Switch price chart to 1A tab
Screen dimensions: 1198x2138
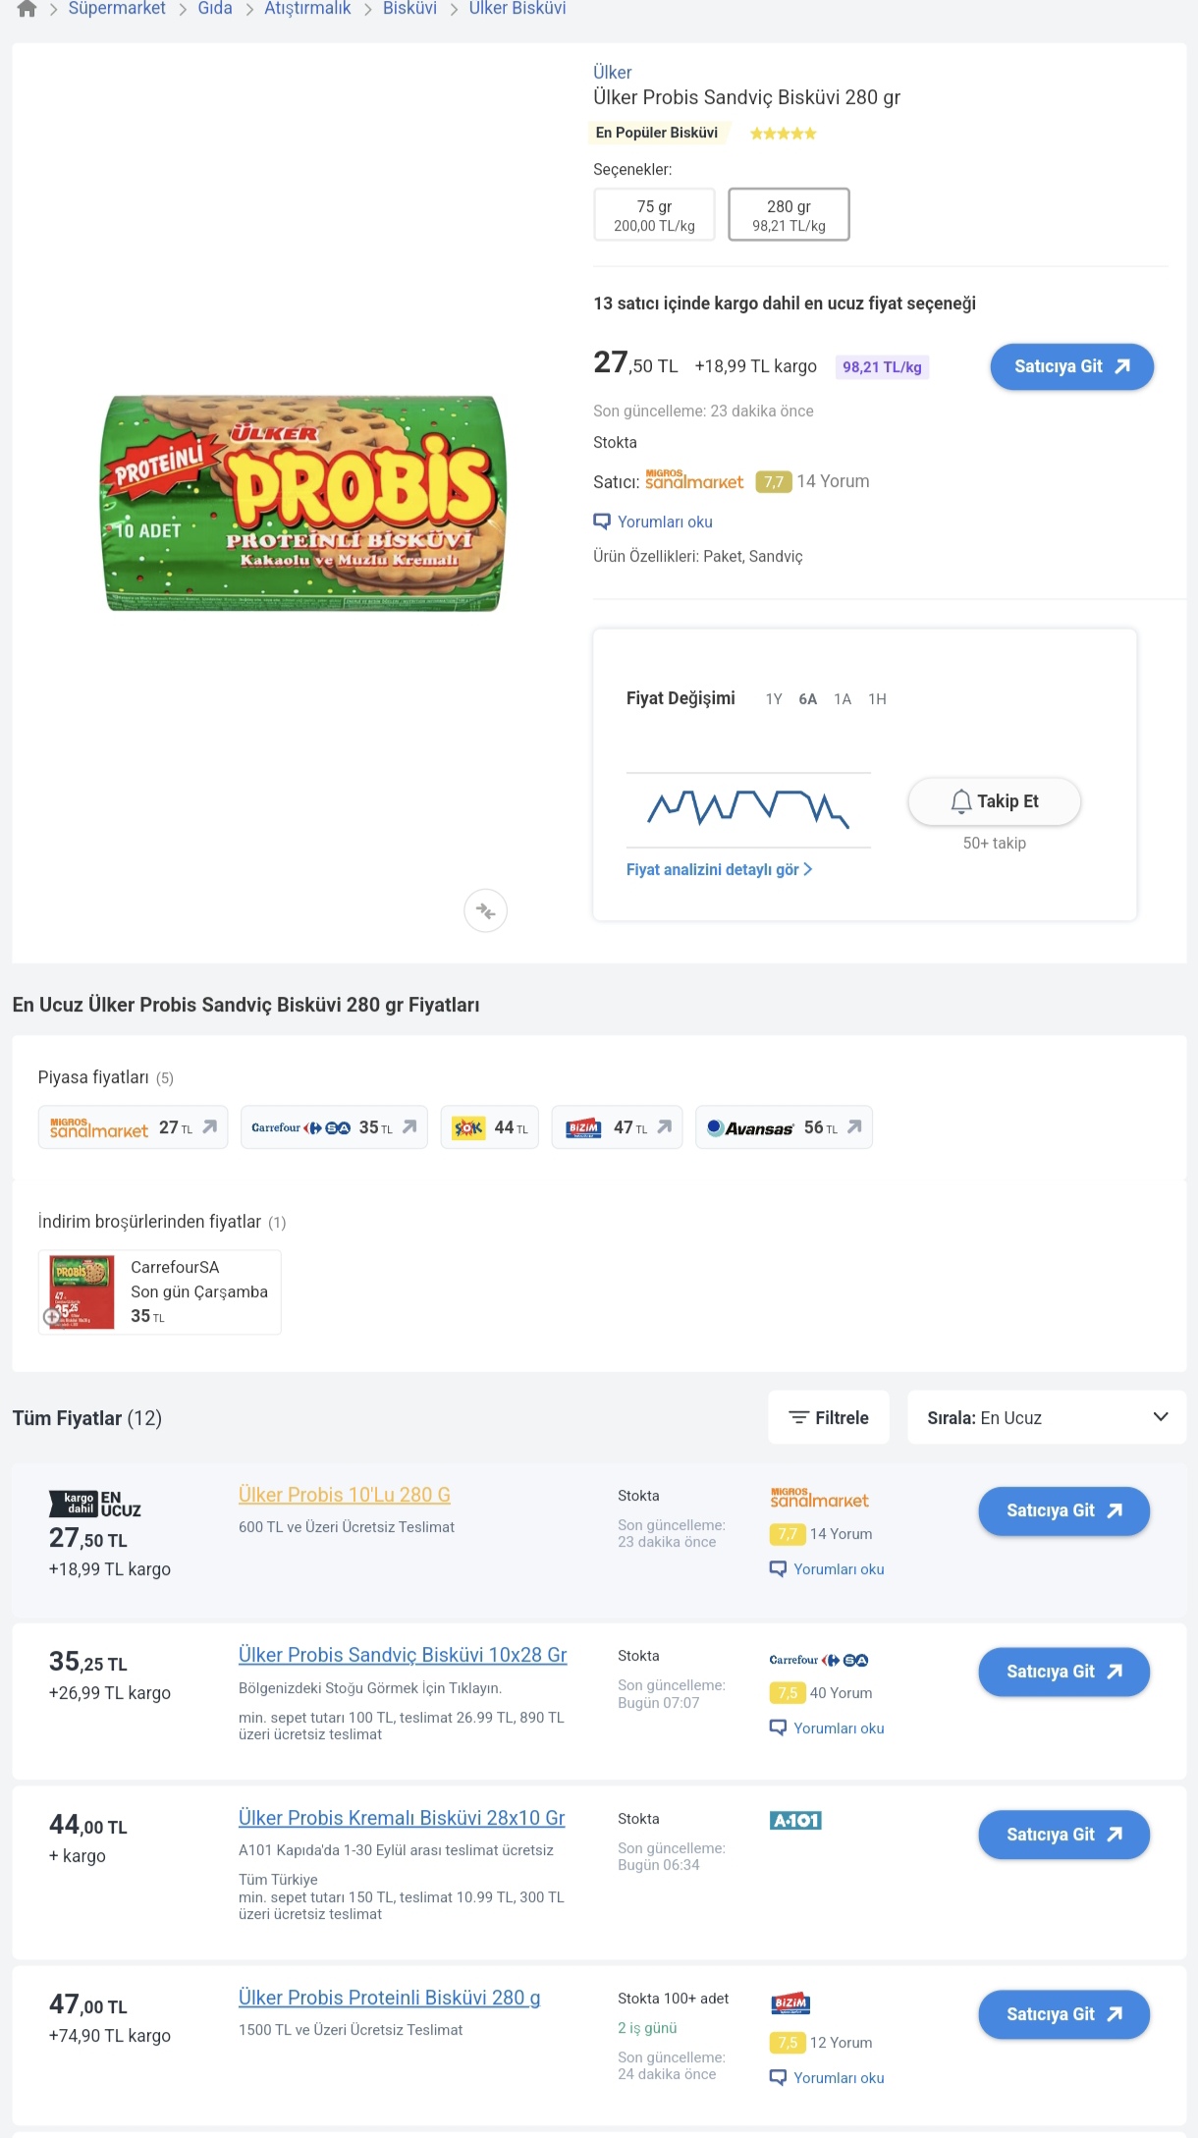click(x=843, y=699)
